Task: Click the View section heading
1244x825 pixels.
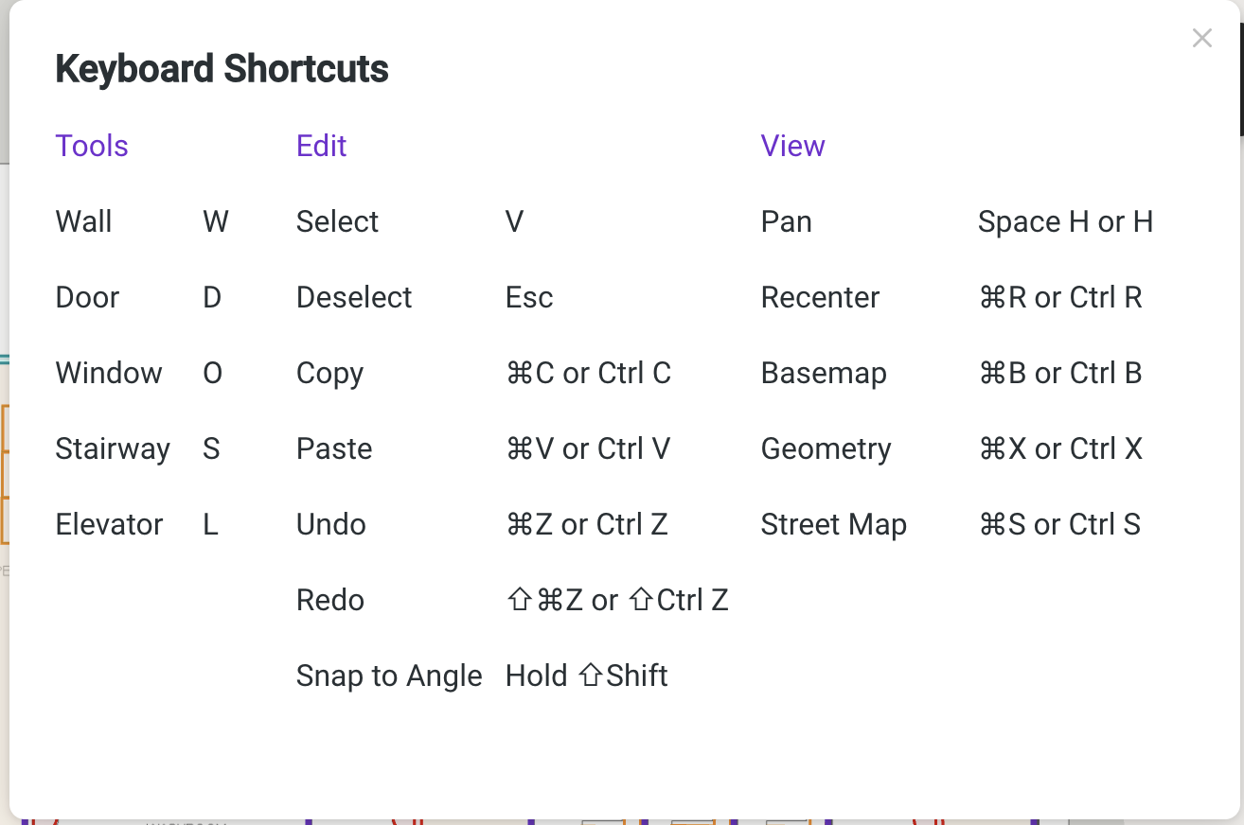Action: [x=792, y=146]
